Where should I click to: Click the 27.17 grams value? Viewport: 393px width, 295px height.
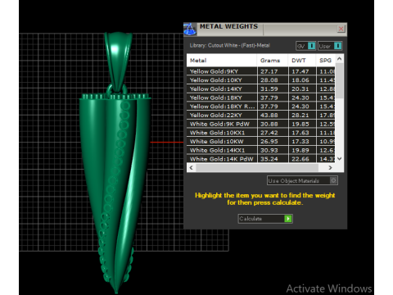tap(269, 71)
